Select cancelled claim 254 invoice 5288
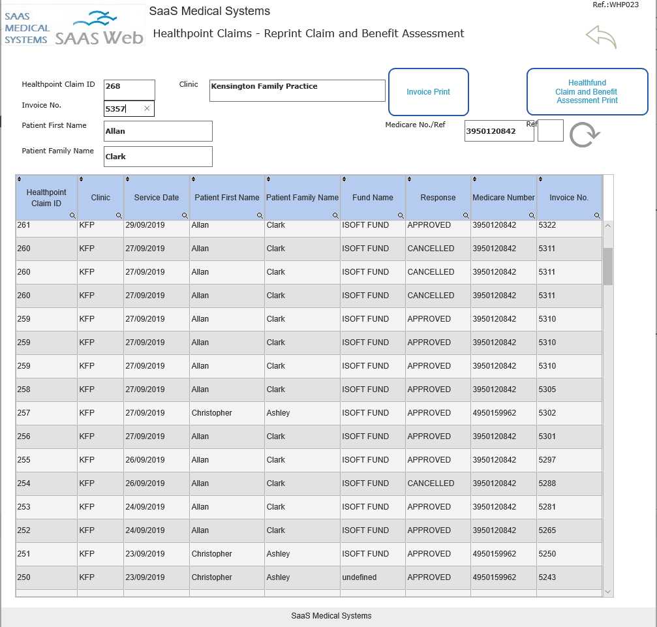657x627 pixels. [x=309, y=483]
